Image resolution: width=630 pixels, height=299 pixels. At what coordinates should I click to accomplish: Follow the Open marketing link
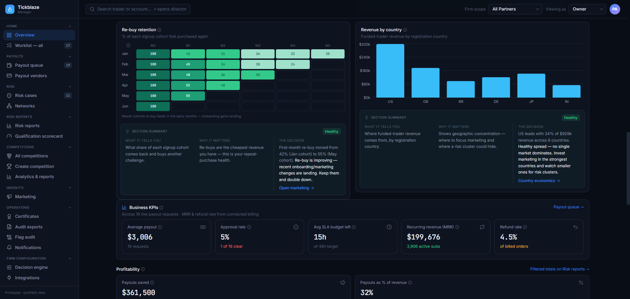pos(296,188)
